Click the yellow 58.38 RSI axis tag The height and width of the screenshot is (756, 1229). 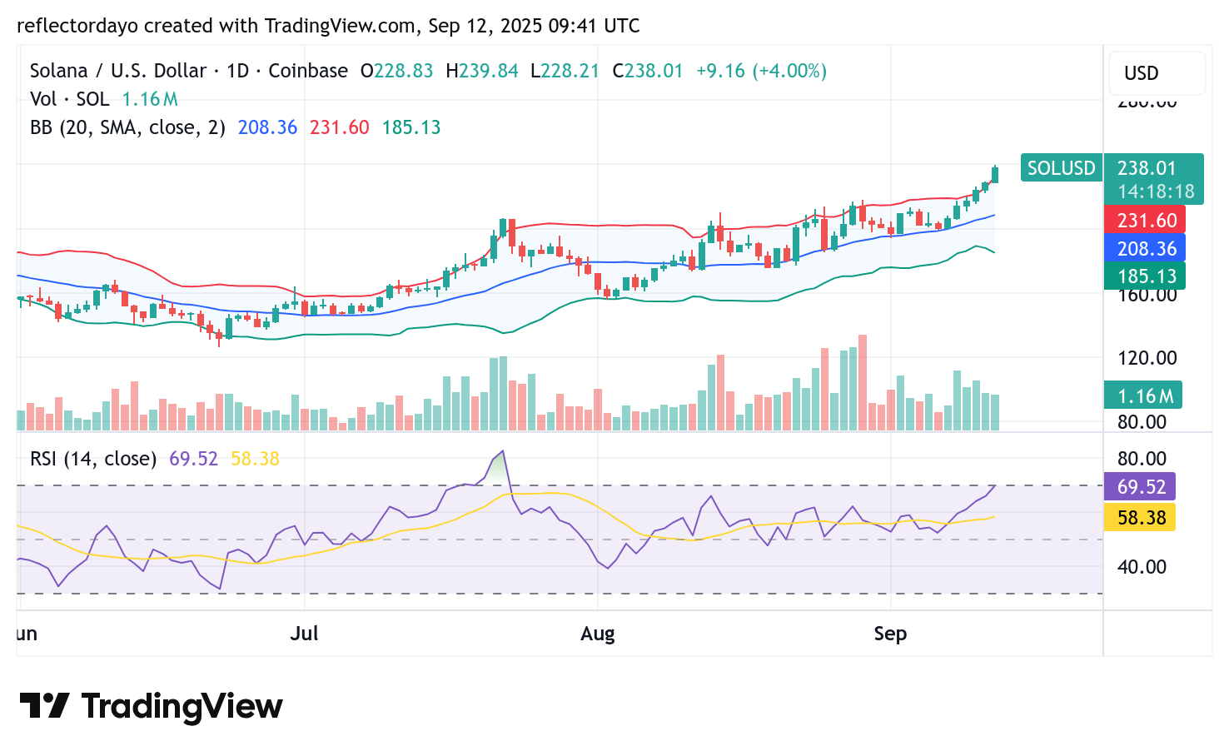pos(1140,517)
